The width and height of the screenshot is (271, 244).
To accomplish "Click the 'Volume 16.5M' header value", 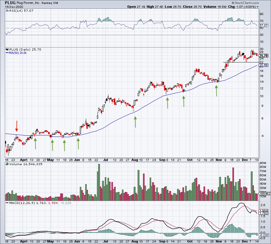I will (215, 7).
